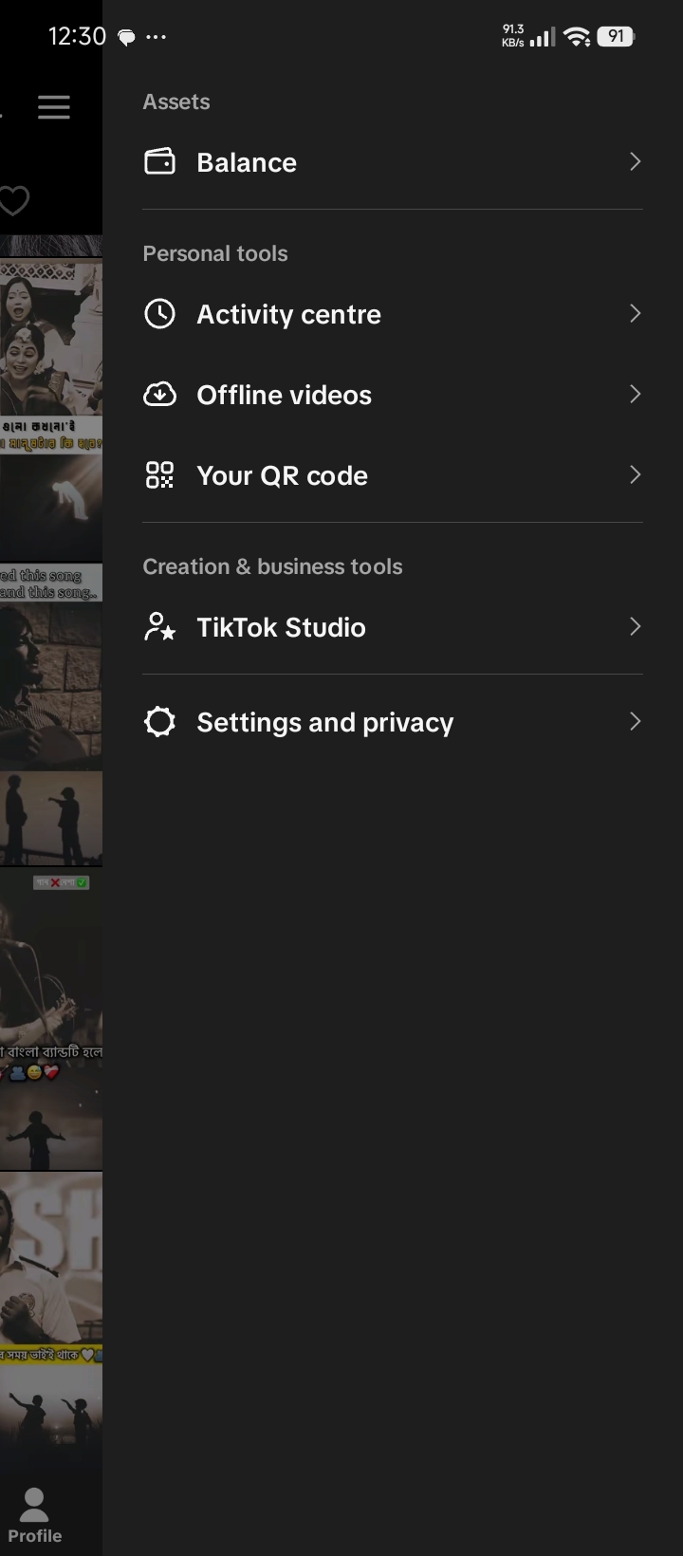Open Offline videos via right chevron

[636, 395]
